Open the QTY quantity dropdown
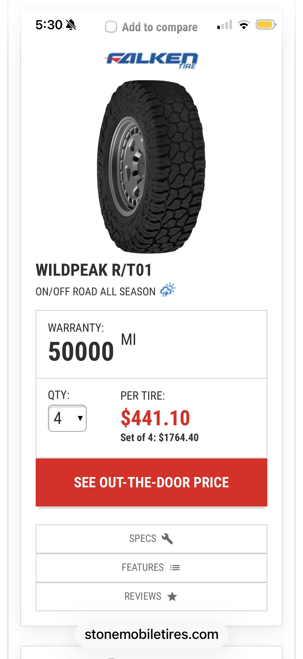This screenshot has width=303, height=659. point(67,418)
